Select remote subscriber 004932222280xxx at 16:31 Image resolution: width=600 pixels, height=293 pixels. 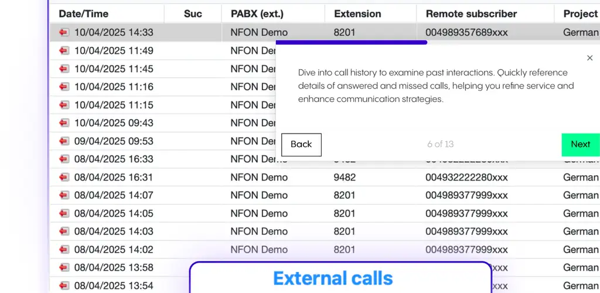click(x=466, y=178)
